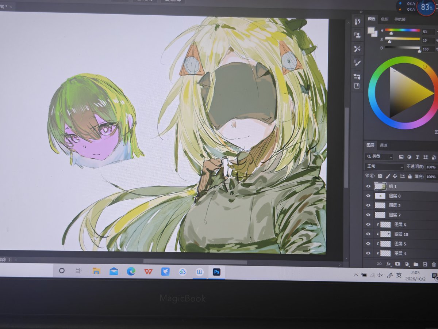Screen dimensions: 438x329
Task: Show hidden system tray icons
Action: (x=356, y=275)
